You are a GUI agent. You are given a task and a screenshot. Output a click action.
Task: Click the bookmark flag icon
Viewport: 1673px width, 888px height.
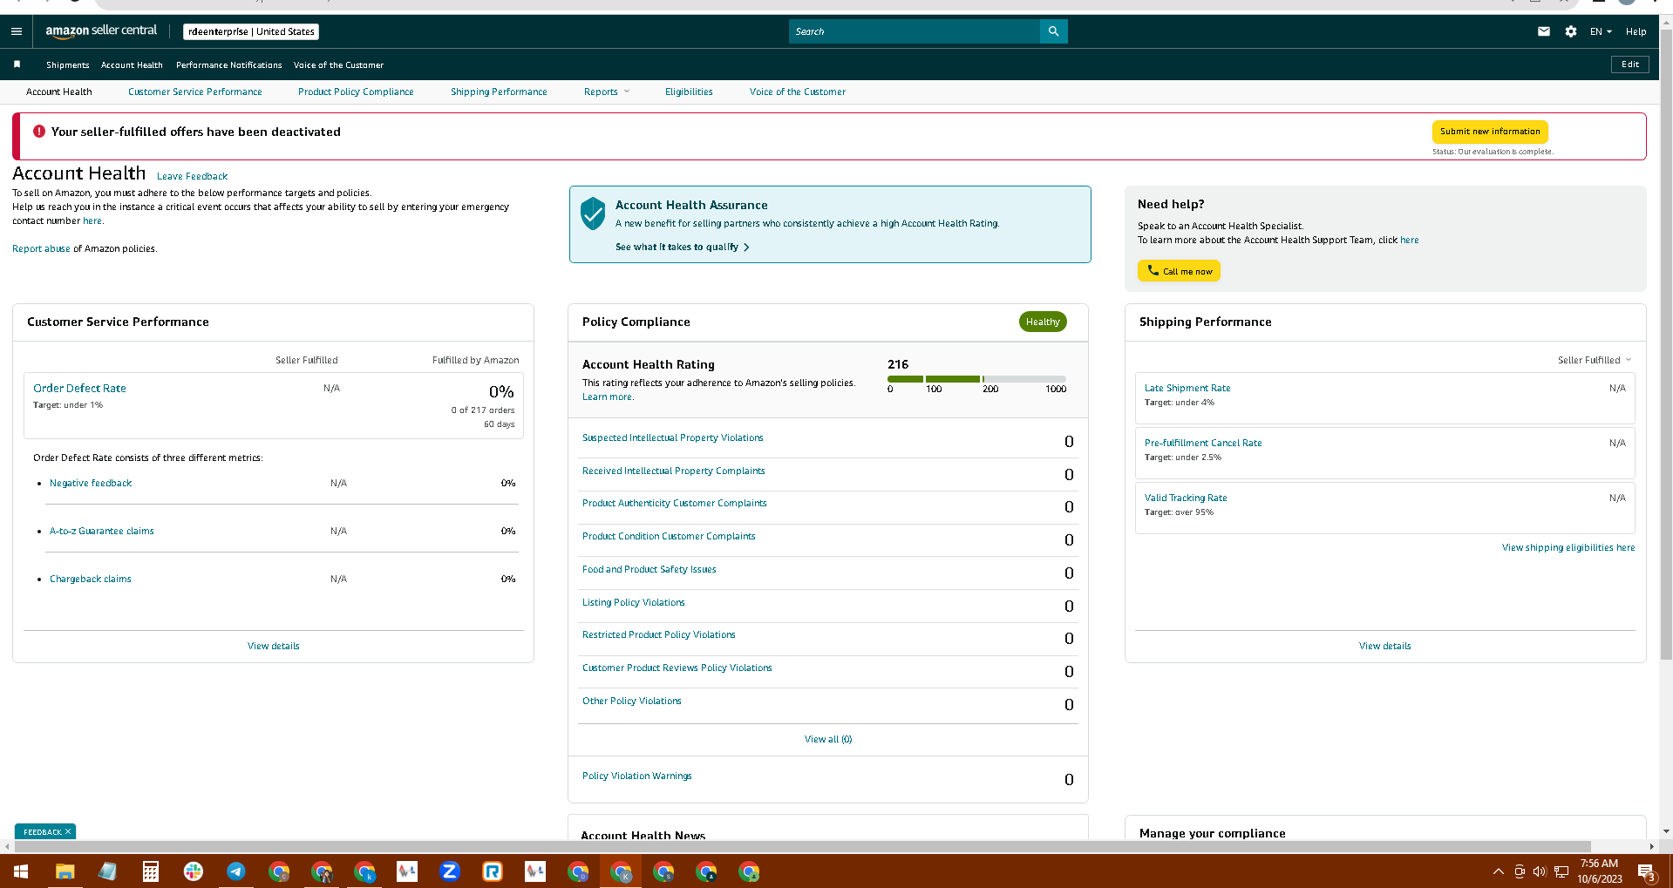17,64
